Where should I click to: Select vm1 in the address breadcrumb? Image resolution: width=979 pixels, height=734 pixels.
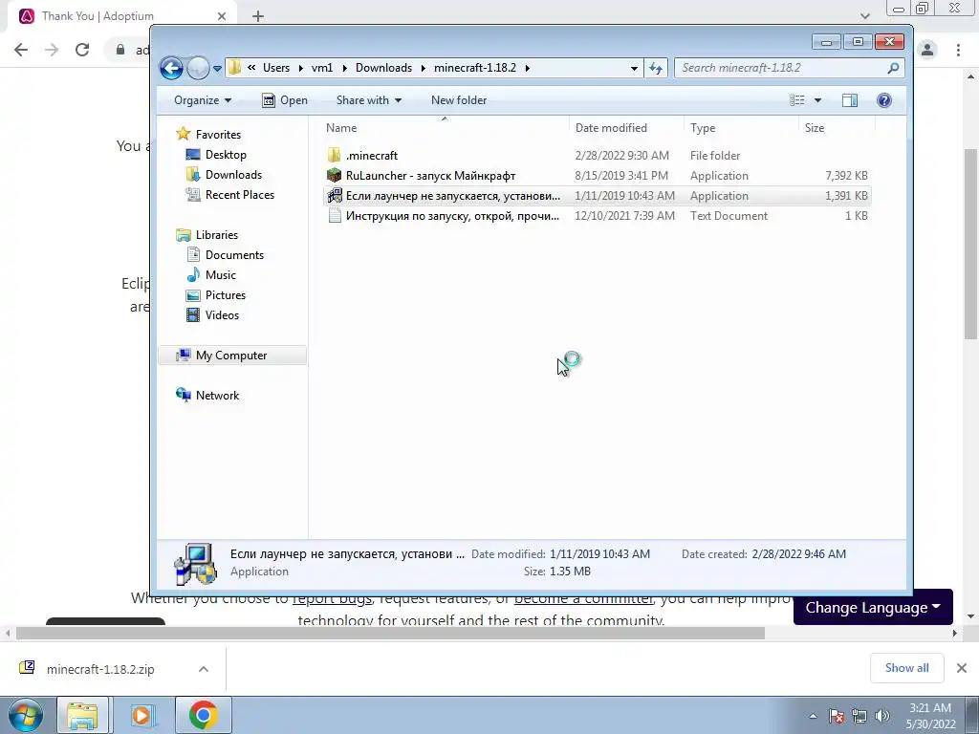tap(322, 68)
